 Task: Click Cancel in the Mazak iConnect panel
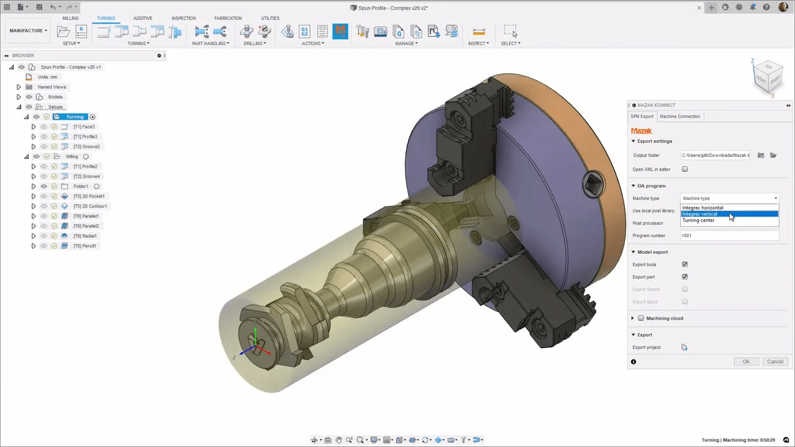coord(775,361)
